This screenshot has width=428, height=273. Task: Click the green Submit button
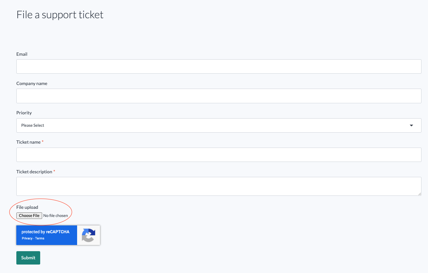click(28, 258)
